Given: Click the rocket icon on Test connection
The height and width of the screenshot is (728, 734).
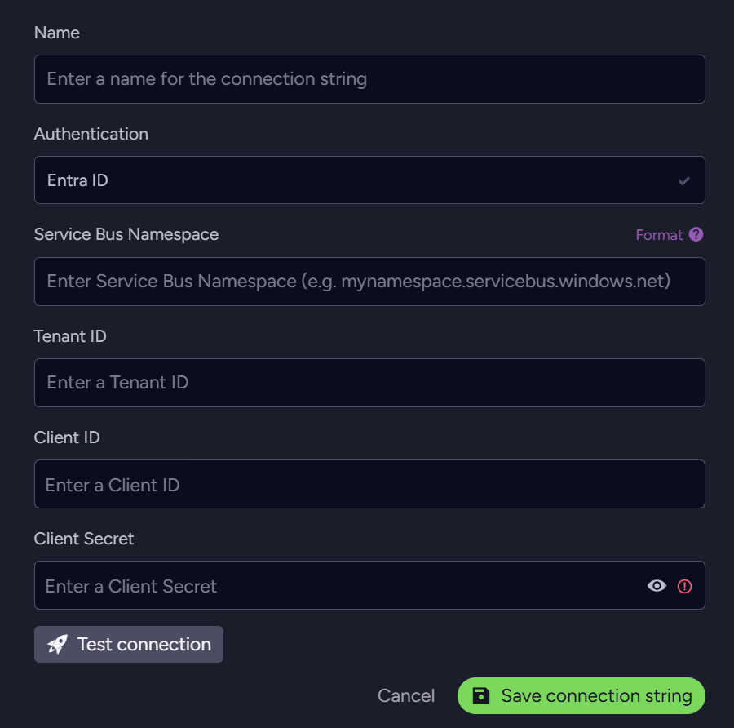Looking at the screenshot, I should [x=58, y=644].
